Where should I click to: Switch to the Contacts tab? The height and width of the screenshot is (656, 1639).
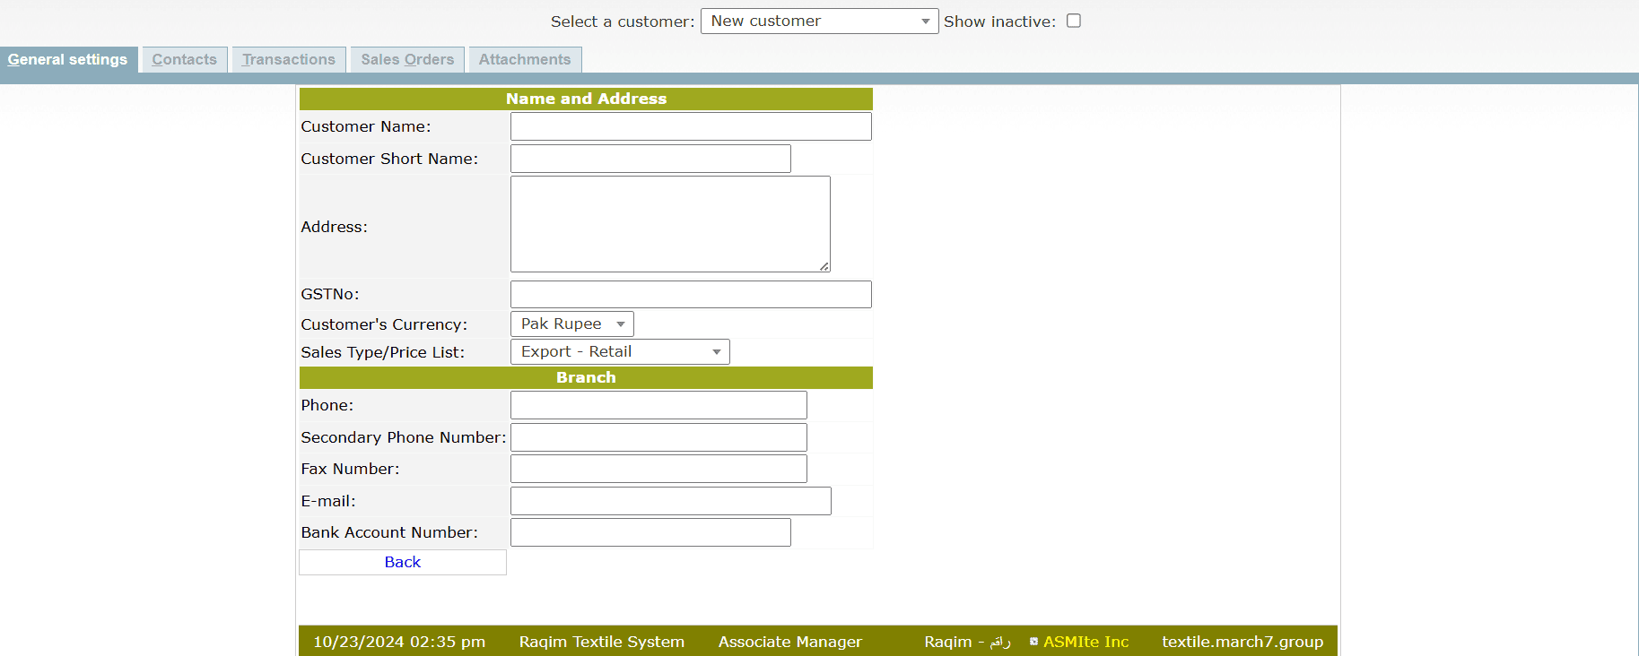(184, 60)
